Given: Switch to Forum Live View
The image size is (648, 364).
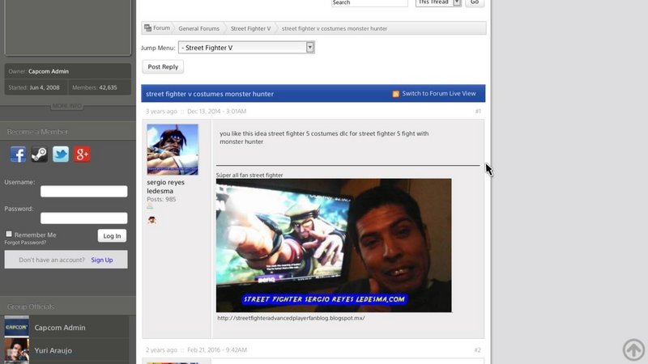Looking at the screenshot, I should point(439,94).
